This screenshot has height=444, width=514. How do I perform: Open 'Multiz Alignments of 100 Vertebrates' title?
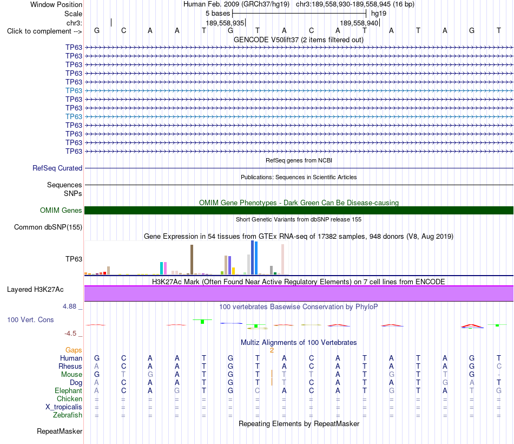pyautogui.click(x=299, y=343)
